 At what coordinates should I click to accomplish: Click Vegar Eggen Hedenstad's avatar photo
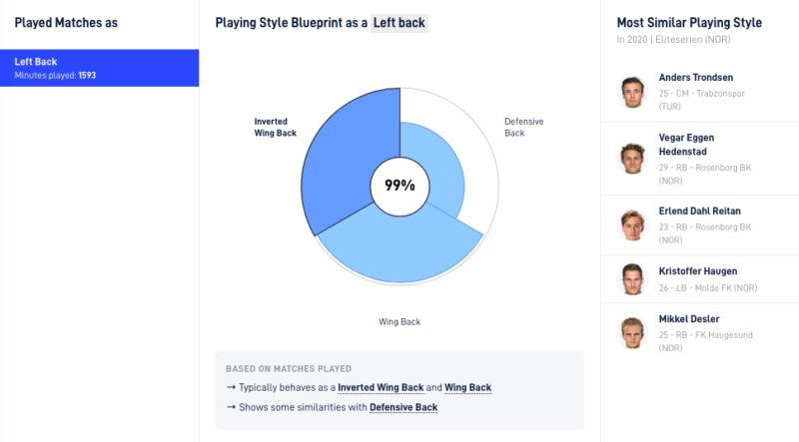[632, 159]
